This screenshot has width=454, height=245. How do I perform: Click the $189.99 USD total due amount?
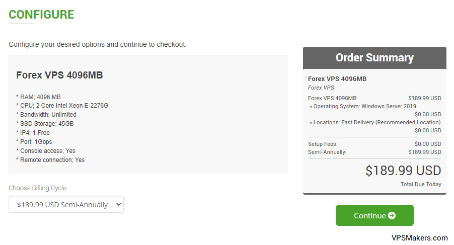pyautogui.click(x=403, y=171)
